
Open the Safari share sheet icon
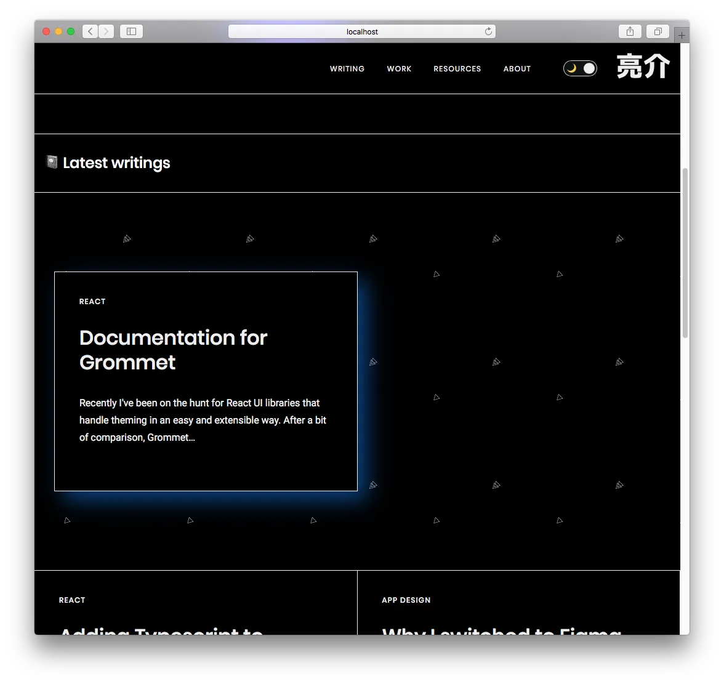(x=630, y=31)
